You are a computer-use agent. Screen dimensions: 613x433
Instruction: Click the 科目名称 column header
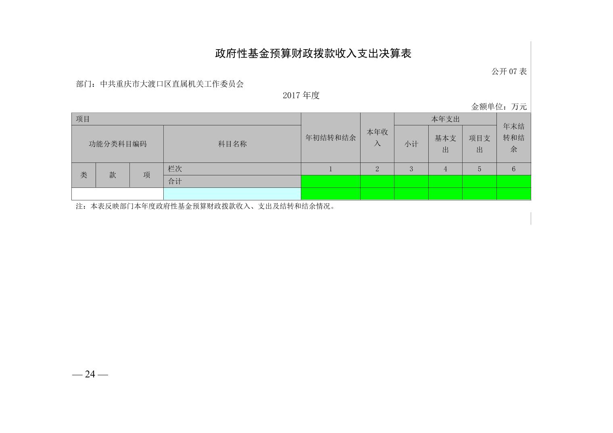click(x=232, y=144)
